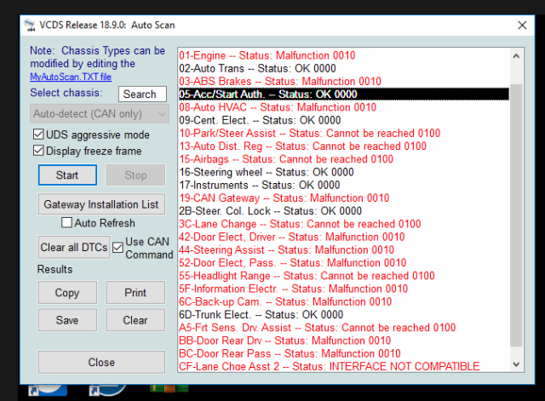The height and width of the screenshot is (401, 545).
Task: Select the 3C-Lane Change row
Action: (344, 224)
